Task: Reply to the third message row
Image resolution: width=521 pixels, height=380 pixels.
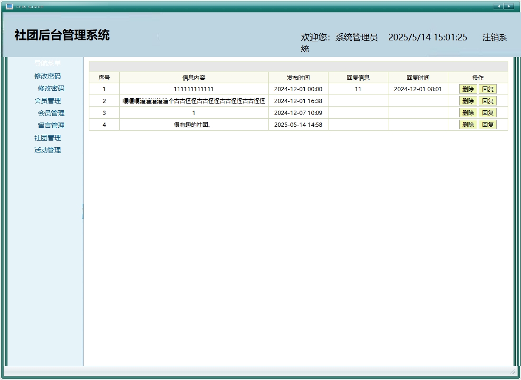Action: tap(488, 113)
